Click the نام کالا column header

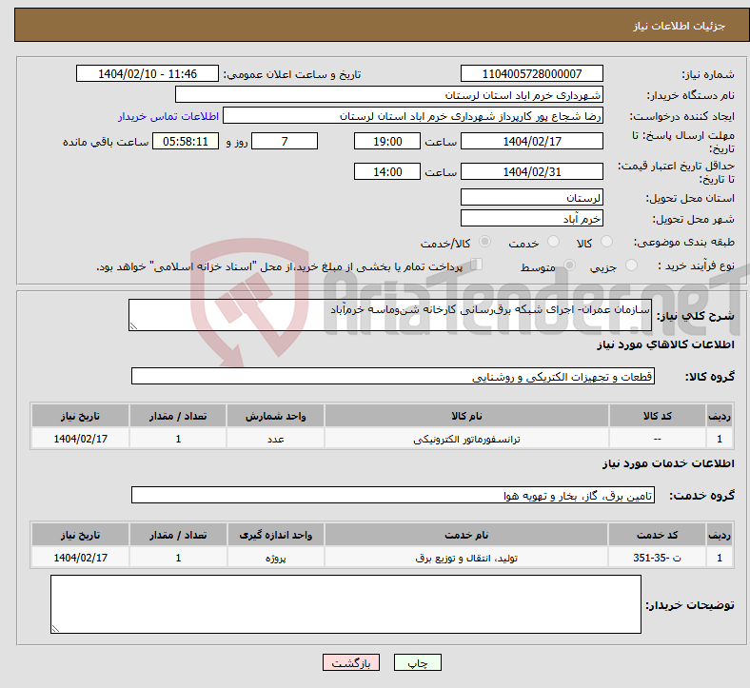pos(466,416)
